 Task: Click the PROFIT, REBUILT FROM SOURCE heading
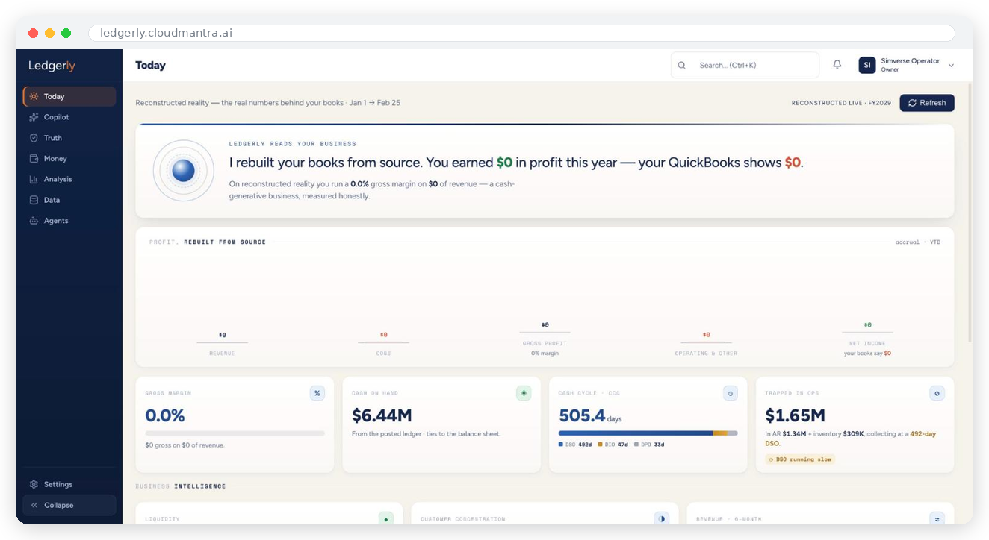[207, 242]
